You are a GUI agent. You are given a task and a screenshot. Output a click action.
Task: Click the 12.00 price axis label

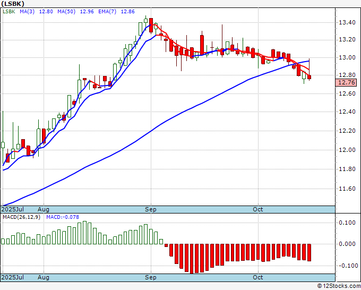tap(347, 150)
